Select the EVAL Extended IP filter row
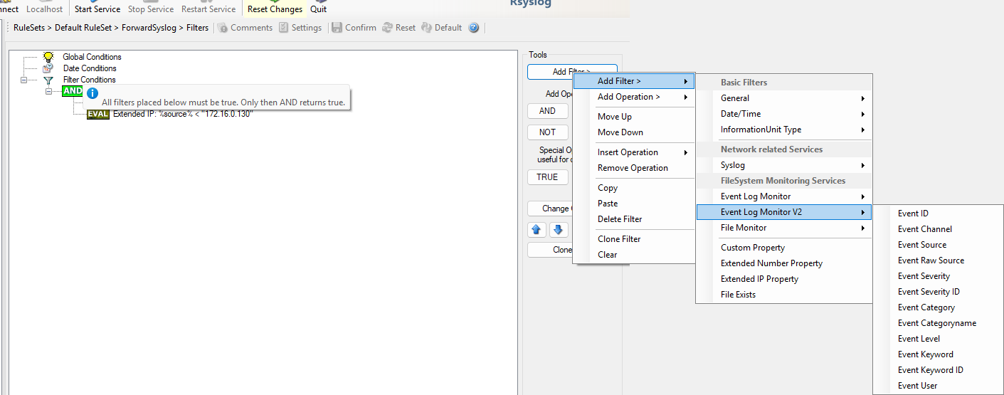 coord(169,114)
